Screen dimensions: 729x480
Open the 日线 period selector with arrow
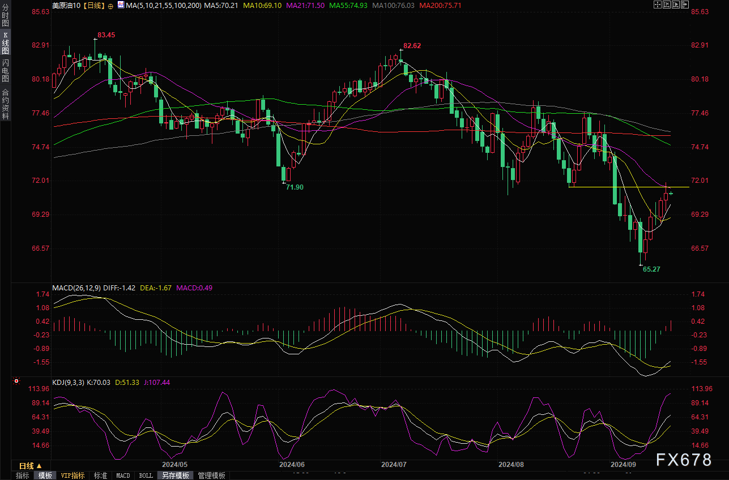[x=30, y=465]
